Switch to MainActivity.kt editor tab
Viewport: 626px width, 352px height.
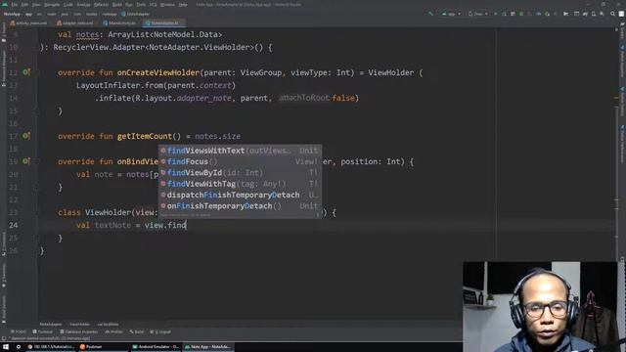tap(119, 23)
